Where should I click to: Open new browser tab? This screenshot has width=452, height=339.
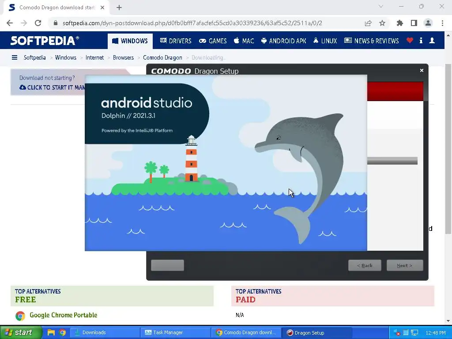tap(119, 8)
